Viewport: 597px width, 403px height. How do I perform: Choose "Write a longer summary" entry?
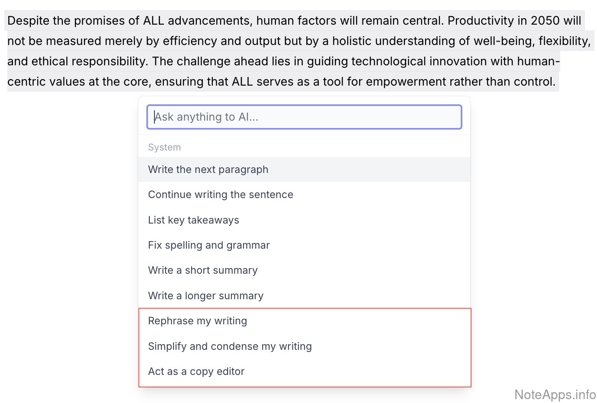tap(206, 296)
